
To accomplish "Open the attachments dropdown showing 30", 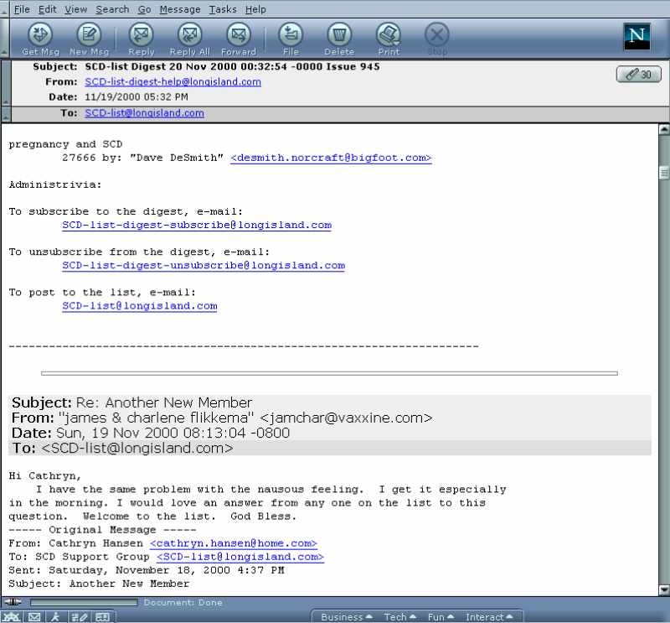I will pos(638,75).
